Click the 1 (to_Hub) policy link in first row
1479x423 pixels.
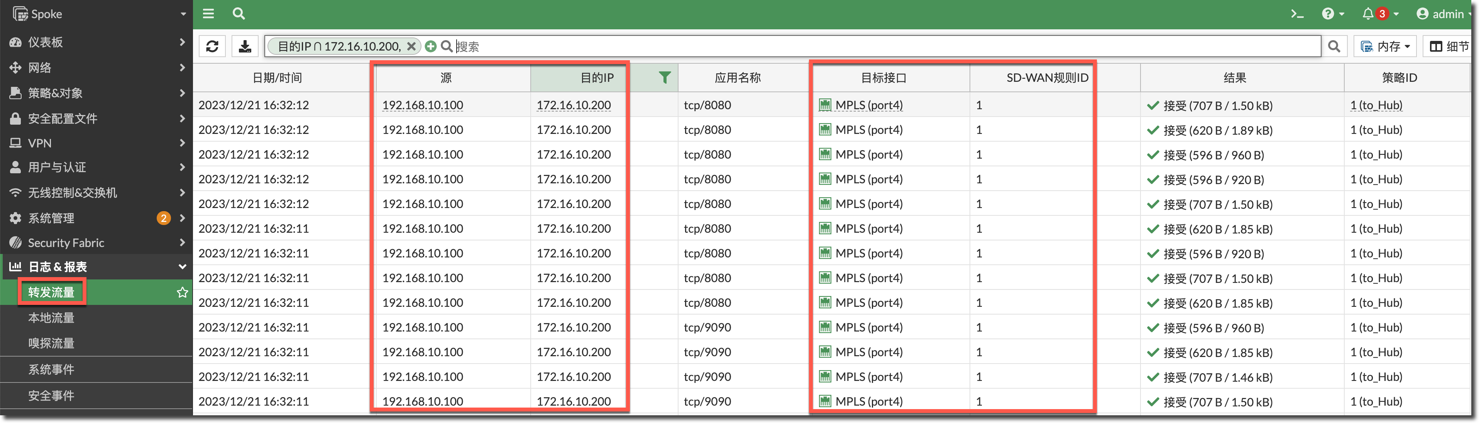coord(1376,106)
